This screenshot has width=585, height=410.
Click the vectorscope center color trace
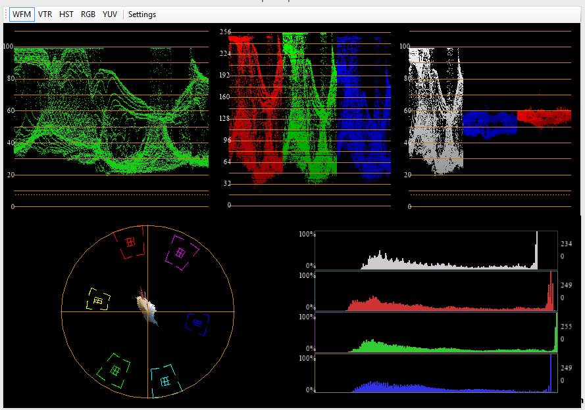pos(147,309)
